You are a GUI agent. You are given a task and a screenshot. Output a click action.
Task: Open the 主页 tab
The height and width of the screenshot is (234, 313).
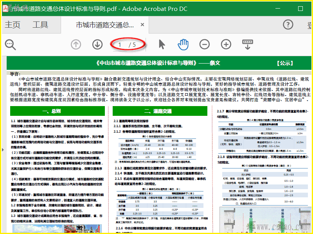[13, 25]
